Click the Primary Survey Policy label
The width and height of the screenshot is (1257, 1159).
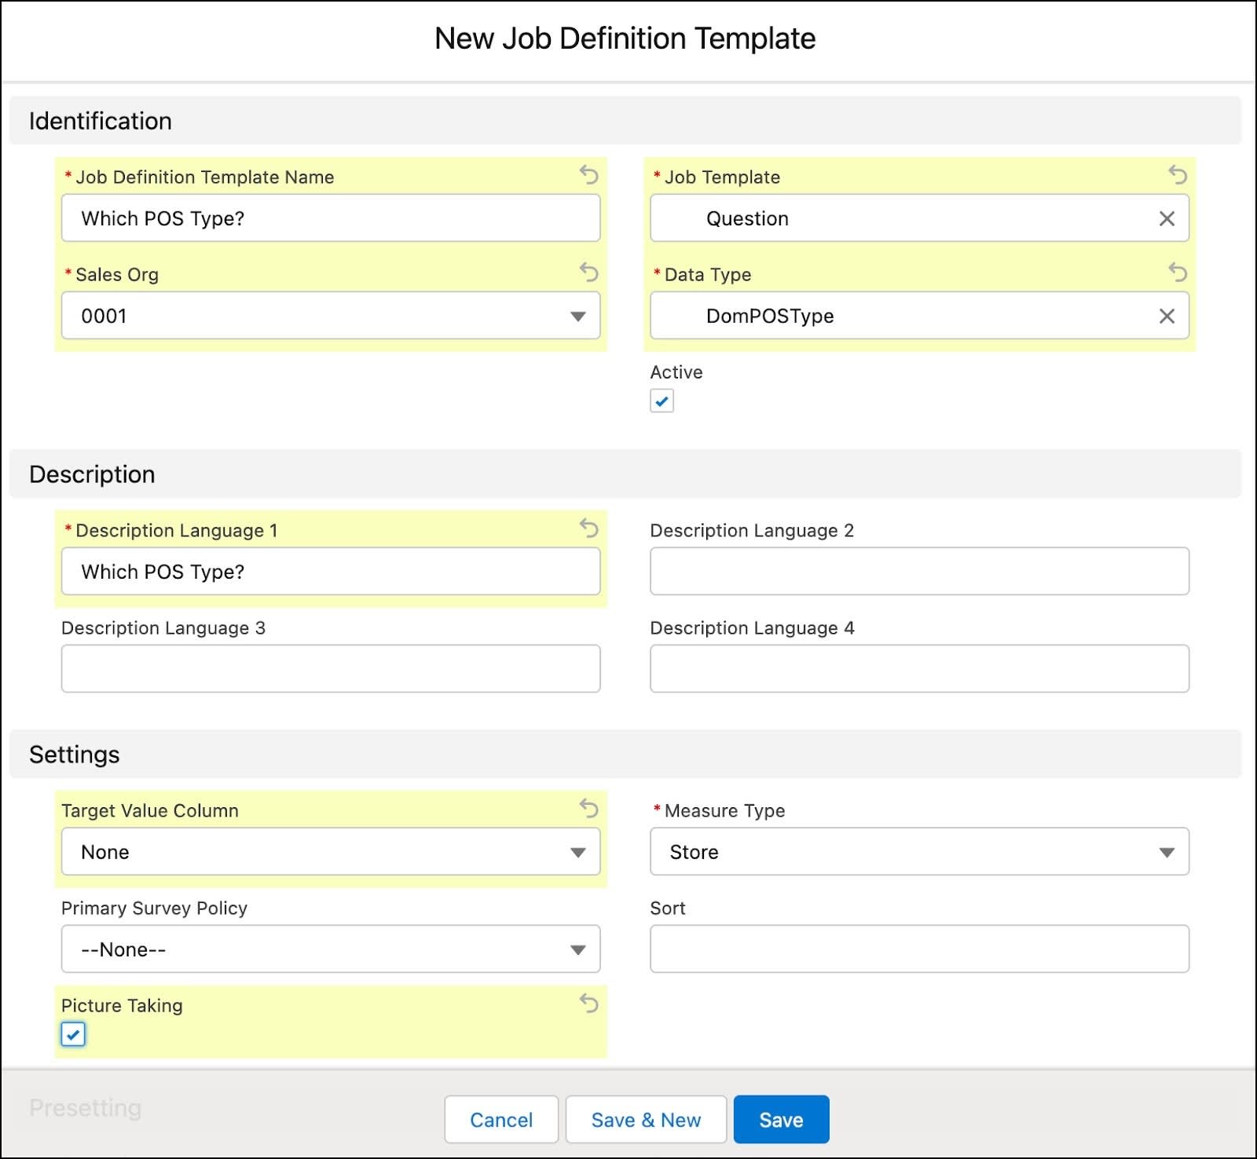point(154,909)
